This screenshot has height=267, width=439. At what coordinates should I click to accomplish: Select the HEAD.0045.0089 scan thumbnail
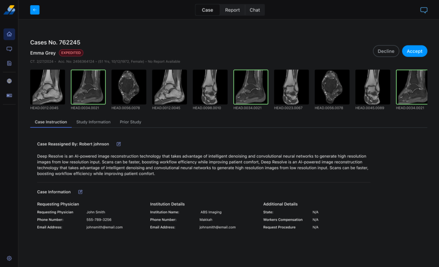[373, 87]
